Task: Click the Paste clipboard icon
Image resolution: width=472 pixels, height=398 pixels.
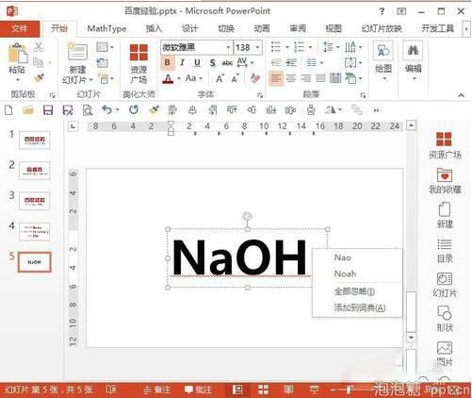Action: (x=17, y=54)
